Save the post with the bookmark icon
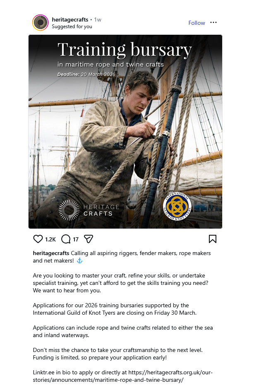266x388 pixels. tap(213, 239)
